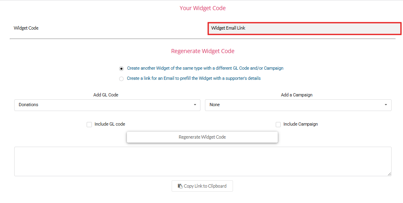The height and width of the screenshot is (203, 403).
Task: Click the 'Include GL code' label text
Action: pyautogui.click(x=110, y=124)
